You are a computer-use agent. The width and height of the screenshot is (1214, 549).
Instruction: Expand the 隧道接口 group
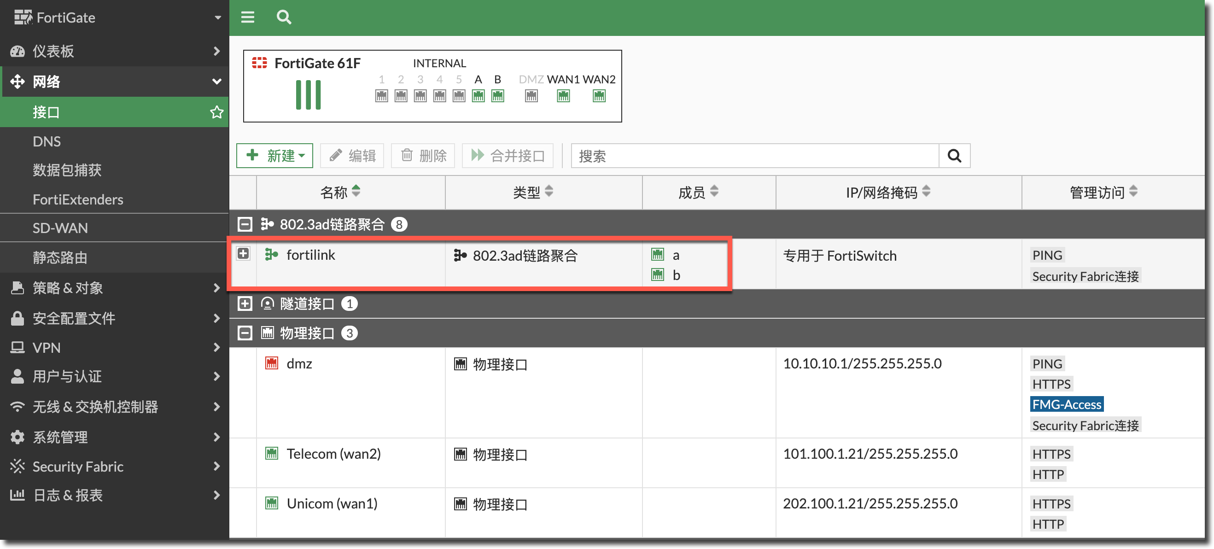coord(245,304)
